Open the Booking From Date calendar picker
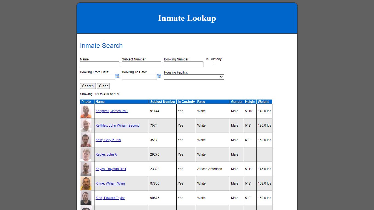The height and width of the screenshot is (210, 374). click(117, 76)
